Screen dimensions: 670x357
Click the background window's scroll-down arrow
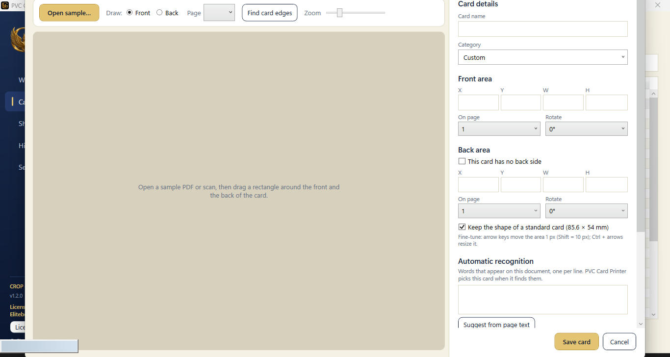click(x=654, y=314)
